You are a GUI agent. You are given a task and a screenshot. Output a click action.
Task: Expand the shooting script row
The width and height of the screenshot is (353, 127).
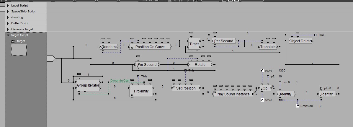click(x=8, y=17)
